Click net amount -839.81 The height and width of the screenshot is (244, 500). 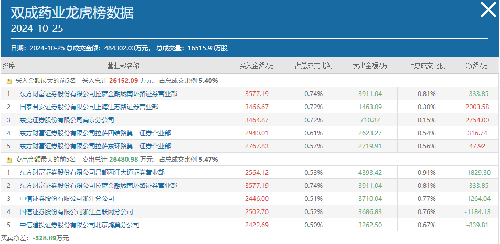click(477, 225)
